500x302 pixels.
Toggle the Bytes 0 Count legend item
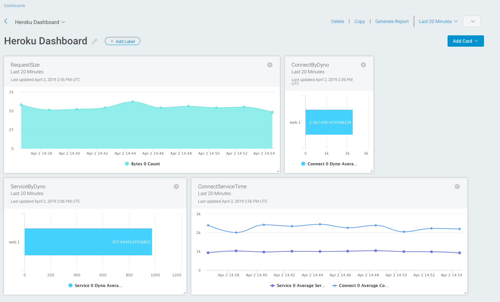[x=142, y=164]
